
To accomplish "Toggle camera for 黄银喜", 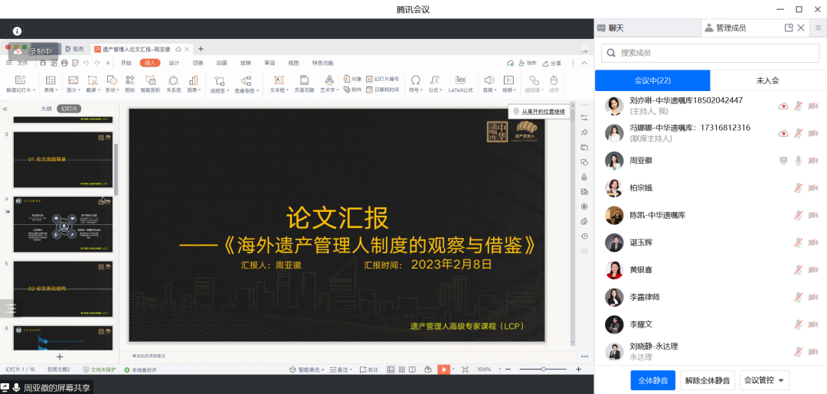I will 812,270.
